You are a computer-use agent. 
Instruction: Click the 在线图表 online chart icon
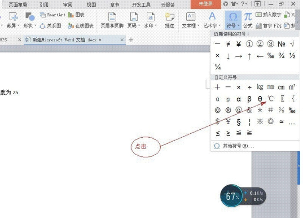coord(80,26)
